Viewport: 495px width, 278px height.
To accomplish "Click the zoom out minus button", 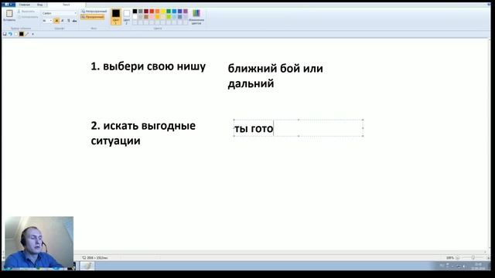I will tap(458, 258).
